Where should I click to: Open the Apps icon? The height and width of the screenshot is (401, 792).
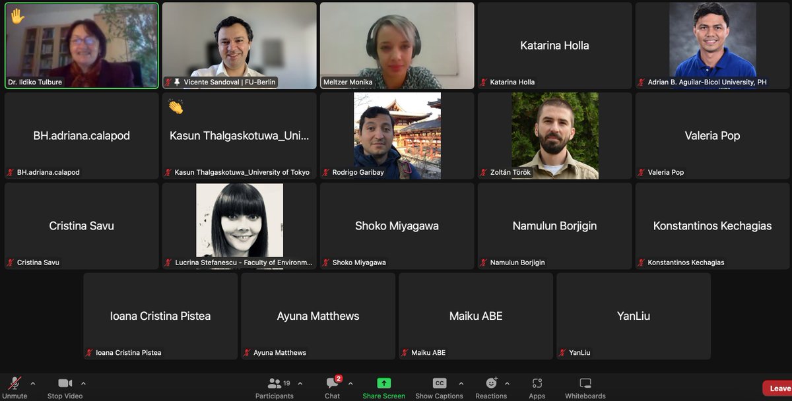[x=537, y=383]
